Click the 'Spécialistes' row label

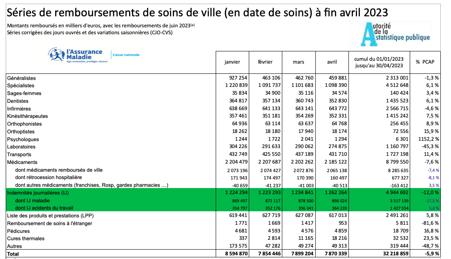pos(20,86)
